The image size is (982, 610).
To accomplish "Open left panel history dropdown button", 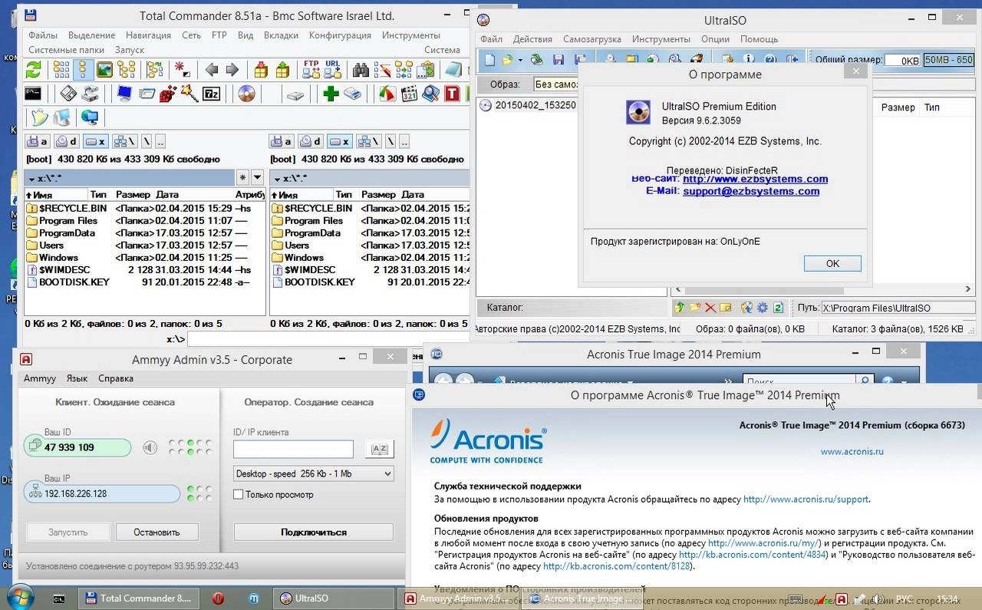I will click(x=257, y=177).
